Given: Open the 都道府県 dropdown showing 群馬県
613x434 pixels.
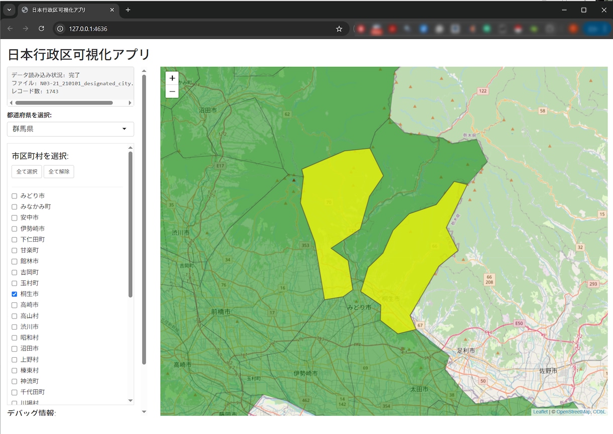Looking at the screenshot, I should pos(70,129).
